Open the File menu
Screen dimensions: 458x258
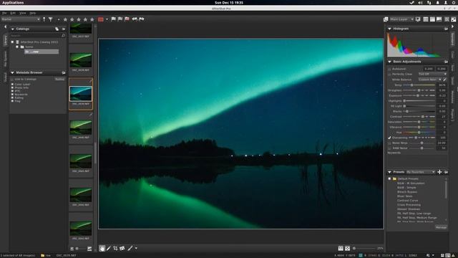click(4, 13)
